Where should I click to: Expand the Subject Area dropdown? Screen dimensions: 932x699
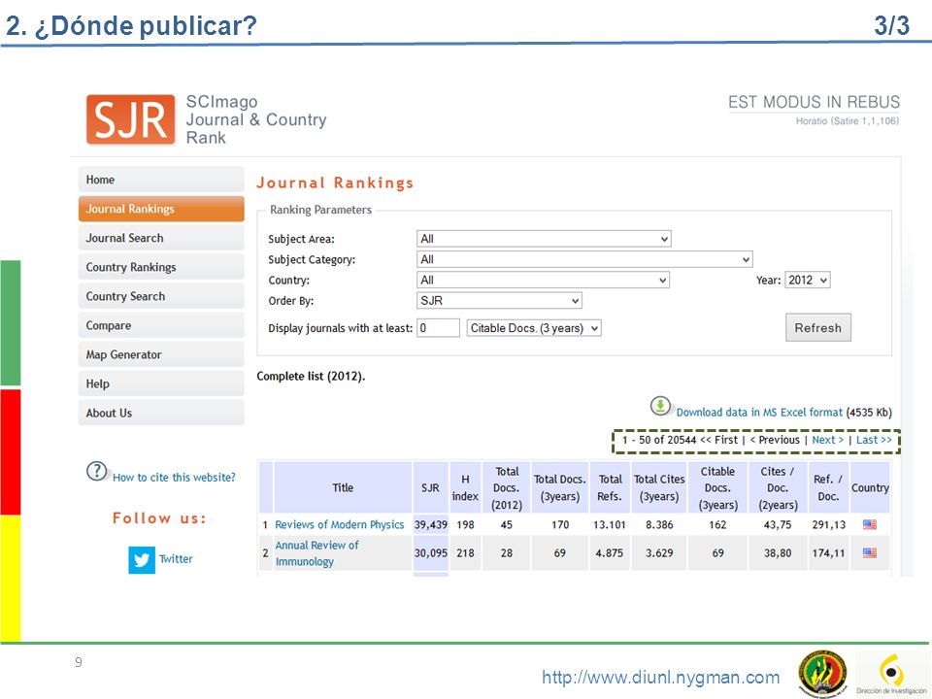click(x=544, y=239)
